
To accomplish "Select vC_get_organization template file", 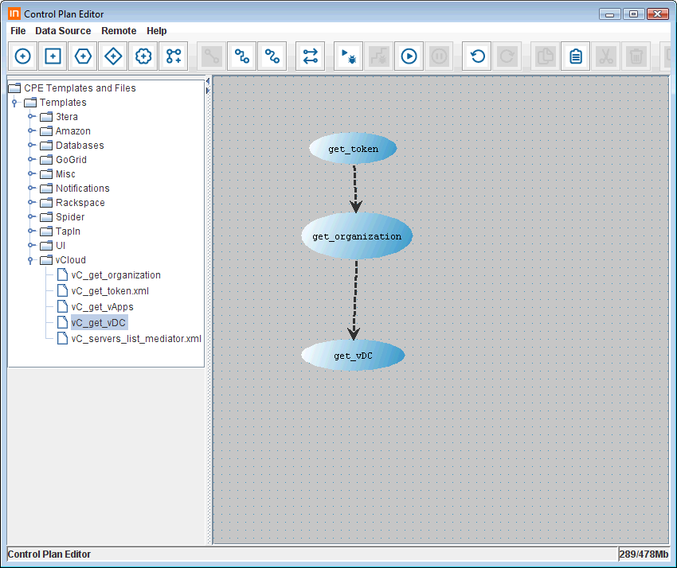I will pyautogui.click(x=115, y=275).
